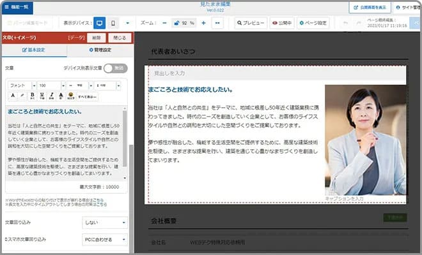
Task: Toggle italic I formatting
Action: 51,96
